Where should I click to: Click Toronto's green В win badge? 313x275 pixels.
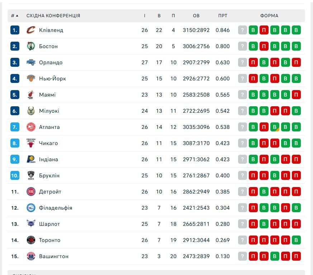point(296,240)
